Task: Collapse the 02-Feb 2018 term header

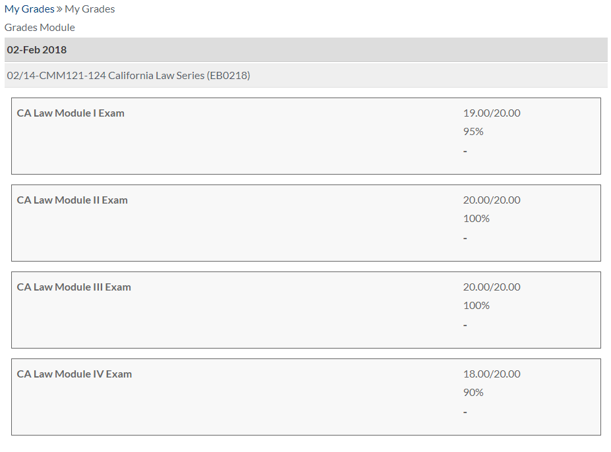Action: tap(37, 50)
